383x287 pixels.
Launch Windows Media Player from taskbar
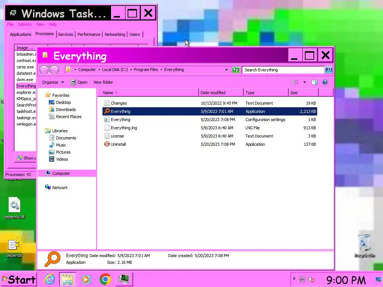86,279
